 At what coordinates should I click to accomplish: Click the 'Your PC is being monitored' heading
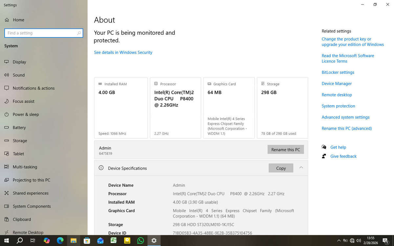click(x=135, y=37)
